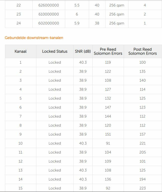This screenshot has height=192, width=162.
Task: Select frequency cell 626000000
Action: coord(49,5)
